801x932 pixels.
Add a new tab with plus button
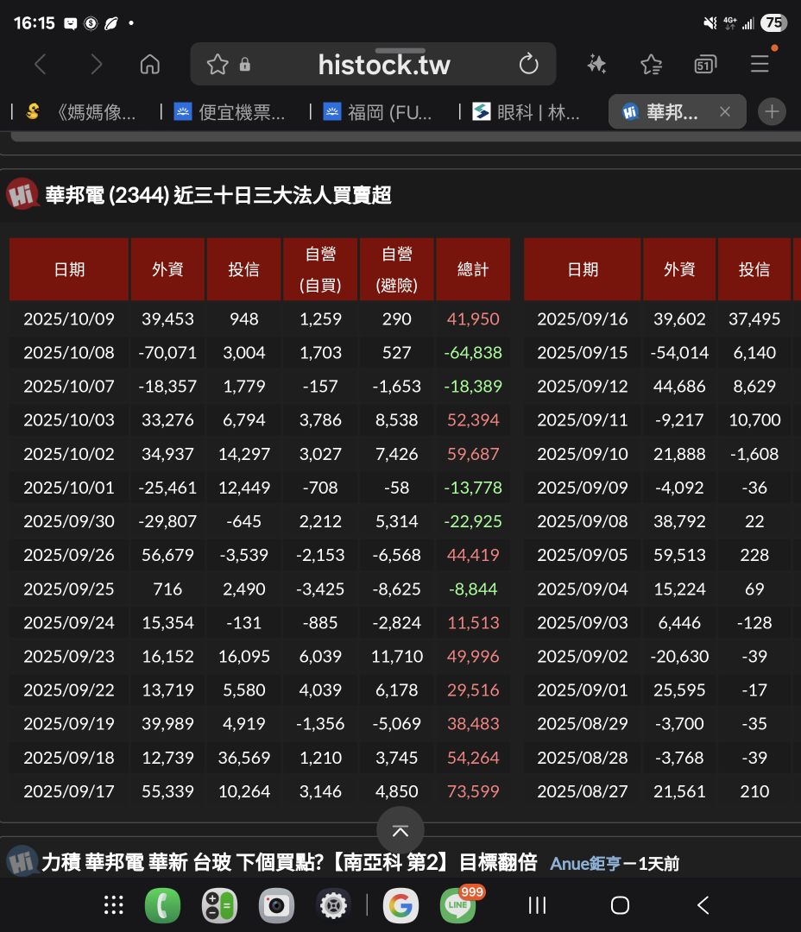(x=772, y=111)
